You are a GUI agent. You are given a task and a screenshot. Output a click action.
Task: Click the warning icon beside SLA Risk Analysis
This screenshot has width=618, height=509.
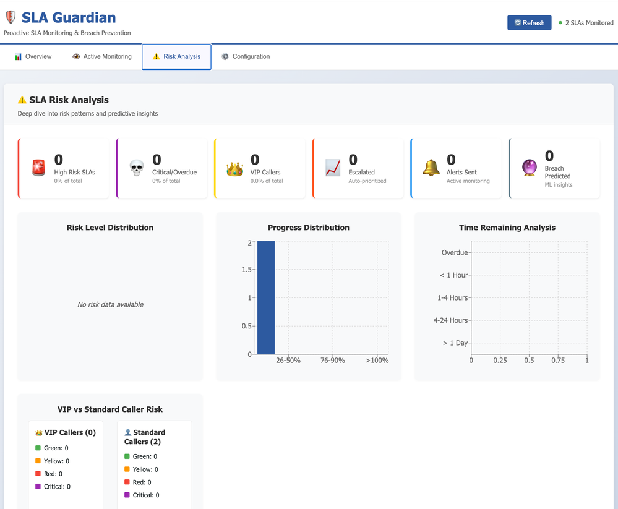point(22,100)
